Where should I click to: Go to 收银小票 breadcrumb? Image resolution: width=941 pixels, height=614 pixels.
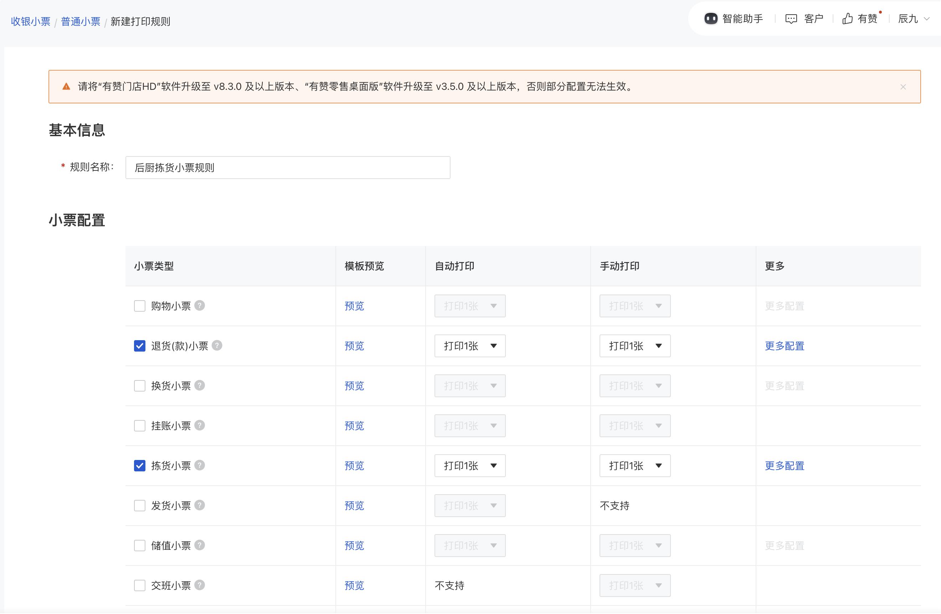tap(30, 21)
